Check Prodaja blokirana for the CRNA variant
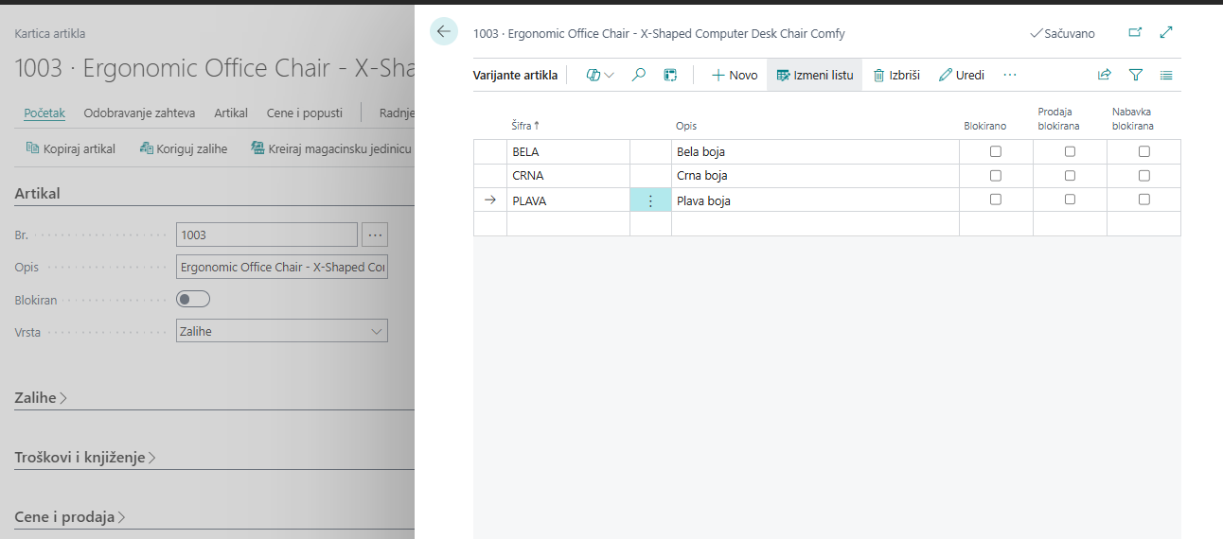The height and width of the screenshot is (539, 1223). point(1070,175)
